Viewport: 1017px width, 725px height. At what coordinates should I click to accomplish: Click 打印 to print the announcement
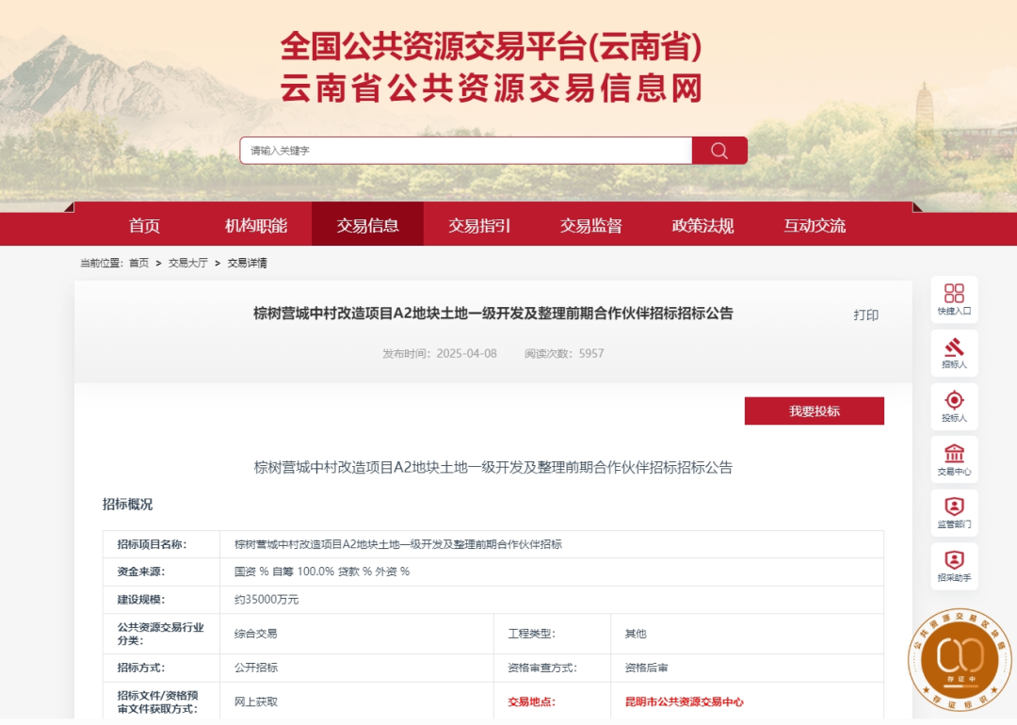[867, 314]
